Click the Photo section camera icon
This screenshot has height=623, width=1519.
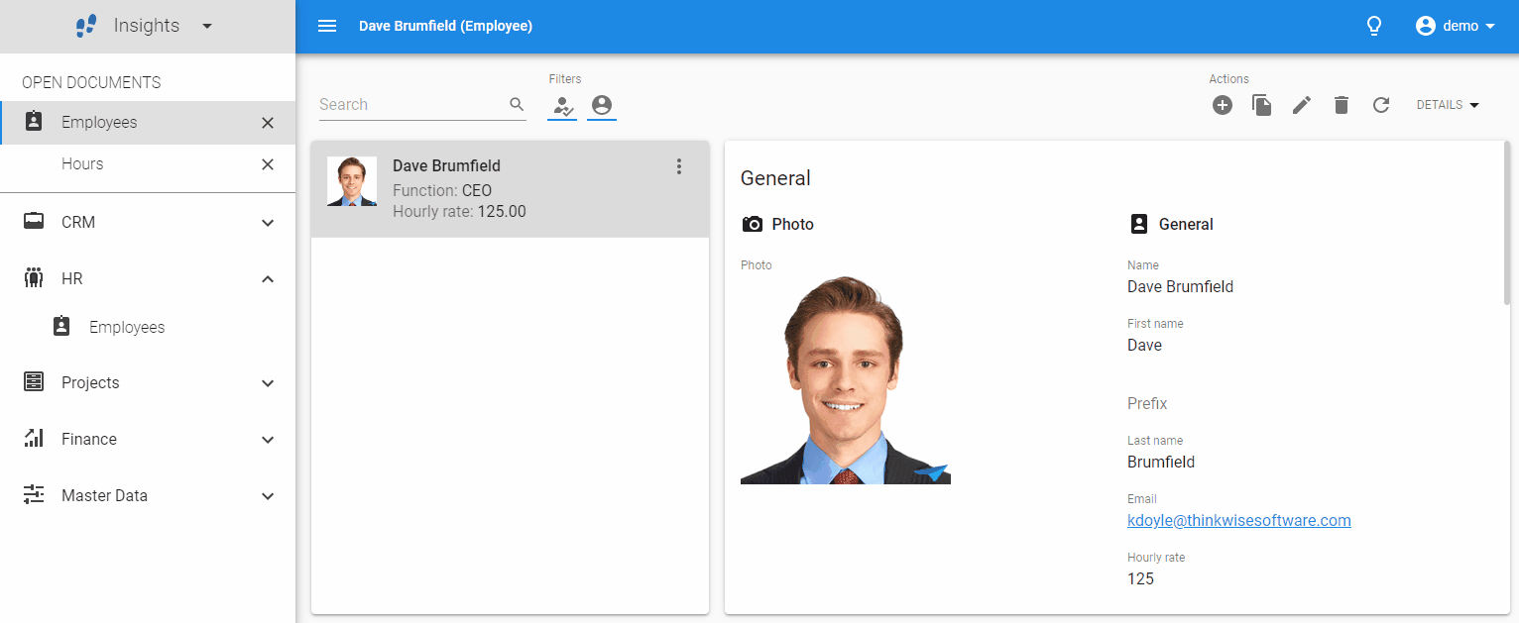(753, 225)
